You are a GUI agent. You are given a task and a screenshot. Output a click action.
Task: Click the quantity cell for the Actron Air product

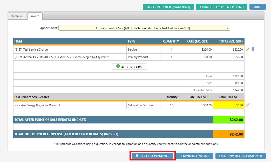pyautogui.click(x=171, y=57)
